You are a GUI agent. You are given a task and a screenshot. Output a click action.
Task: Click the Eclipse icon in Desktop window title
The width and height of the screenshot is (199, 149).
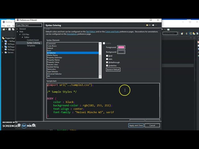[x=4, y=22]
